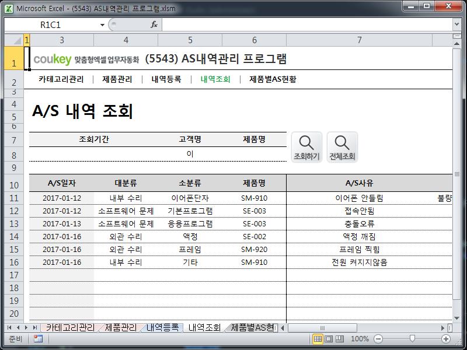Click the 제품별AS현황 navigation link
Viewport: 467px width, 350px height.
coord(273,79)
